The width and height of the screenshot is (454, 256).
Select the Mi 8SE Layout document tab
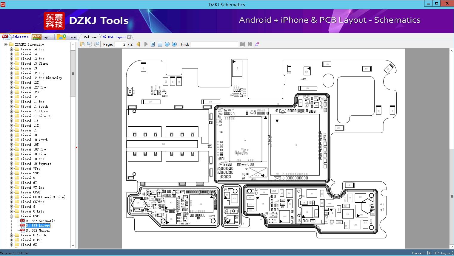pyautogui.click(x=114, y=37)
